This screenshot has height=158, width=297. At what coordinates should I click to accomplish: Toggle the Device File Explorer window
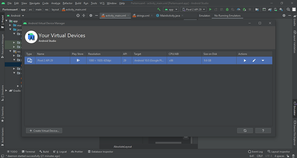[x=295, y=133]
